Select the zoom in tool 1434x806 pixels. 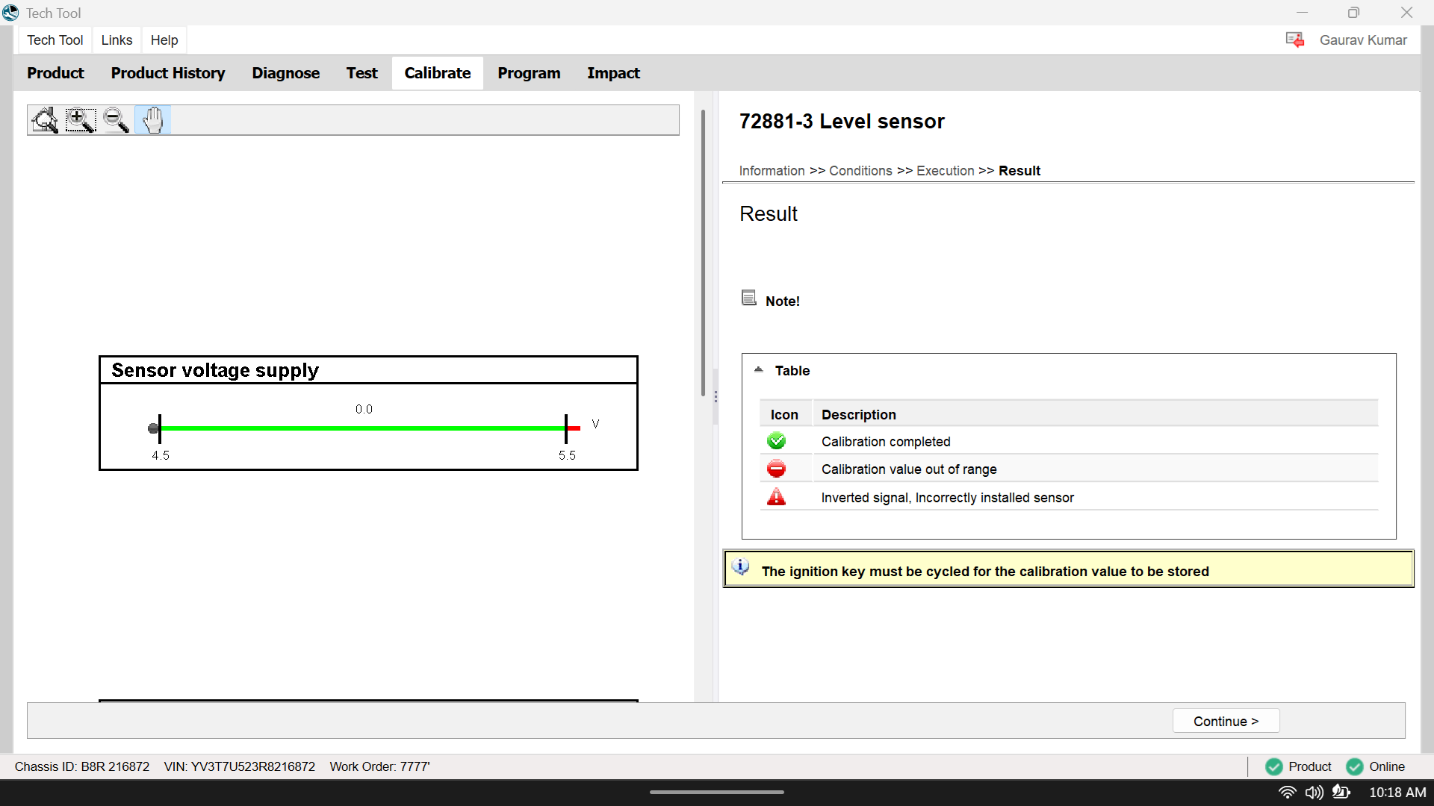click(81, 119)
